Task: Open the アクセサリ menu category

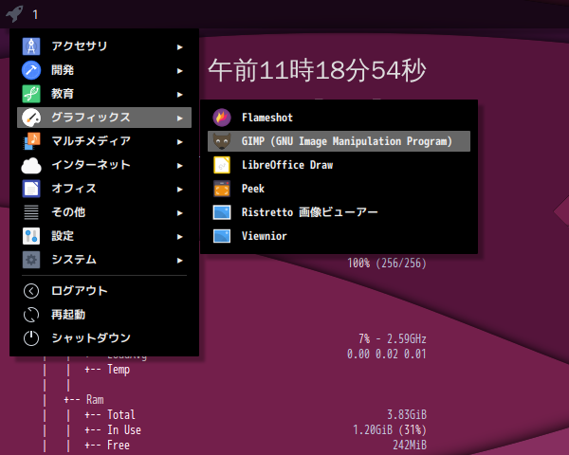Action: [x=104, y=46]
